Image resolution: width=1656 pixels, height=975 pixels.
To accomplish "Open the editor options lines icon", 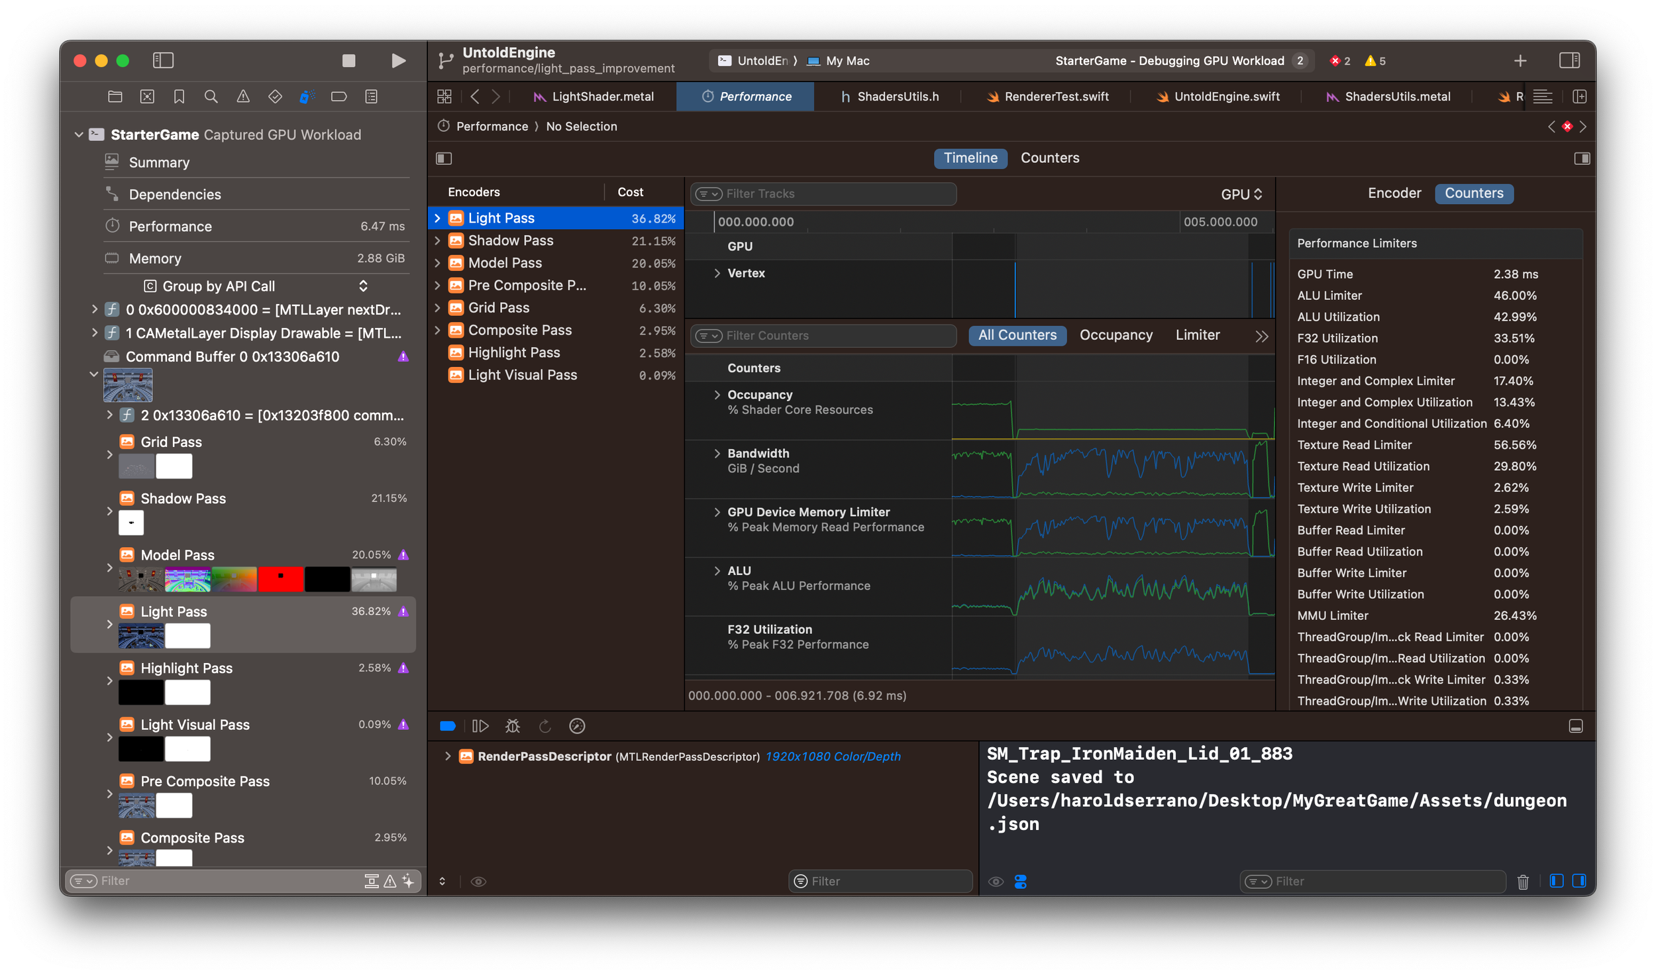I will (x=1543, y=97).
